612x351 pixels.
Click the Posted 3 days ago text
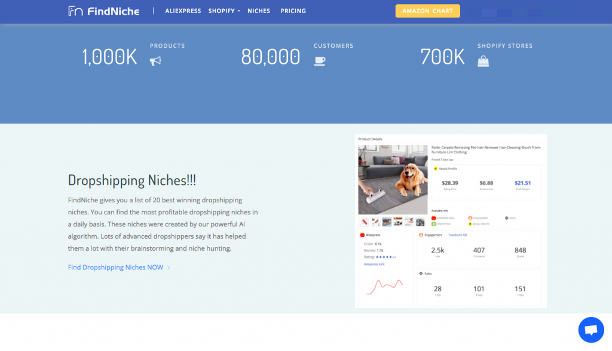click(x=443, y=159)
